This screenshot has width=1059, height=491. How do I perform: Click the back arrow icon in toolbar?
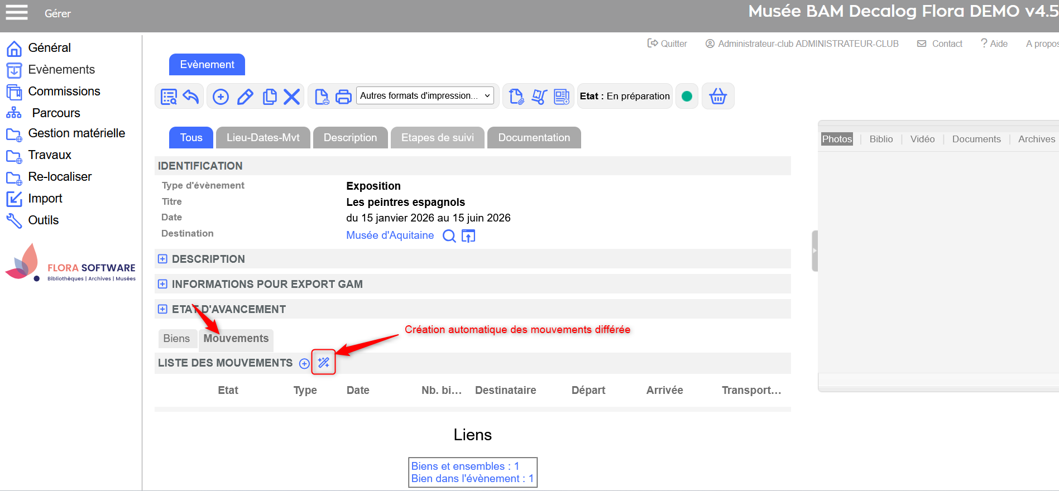pyautogui.click(x=191, y=97)
